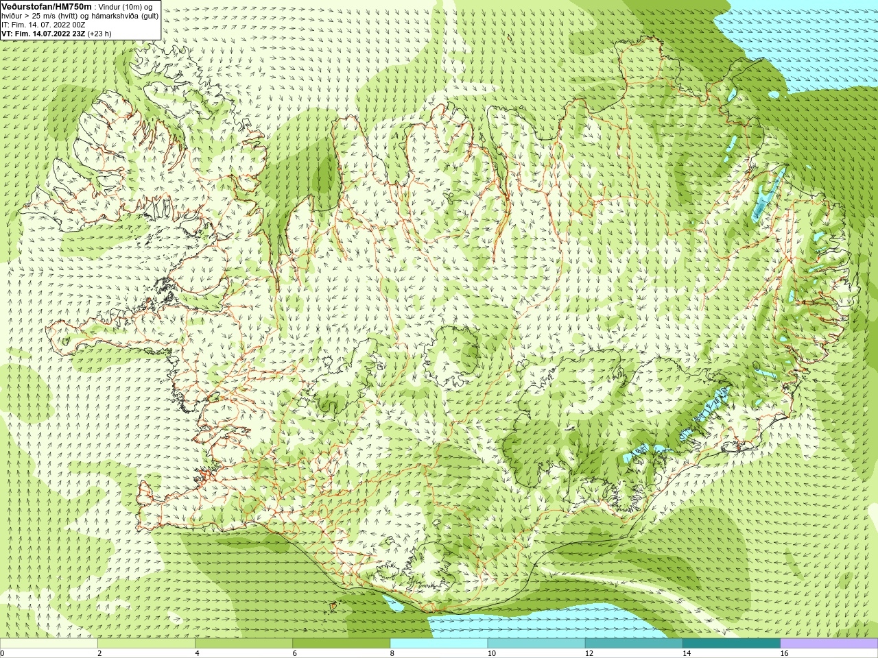Screen dimensions: 878x658
Task: Click the Veðurstofan/HM750m title in the legend
Action: (x=47, y=6)
